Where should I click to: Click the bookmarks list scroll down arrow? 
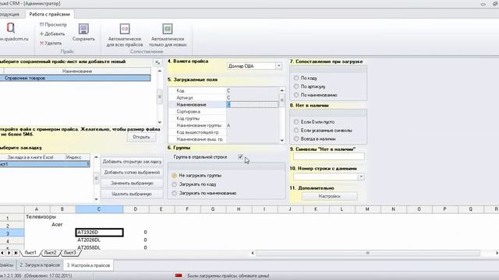tap(96, 199)
